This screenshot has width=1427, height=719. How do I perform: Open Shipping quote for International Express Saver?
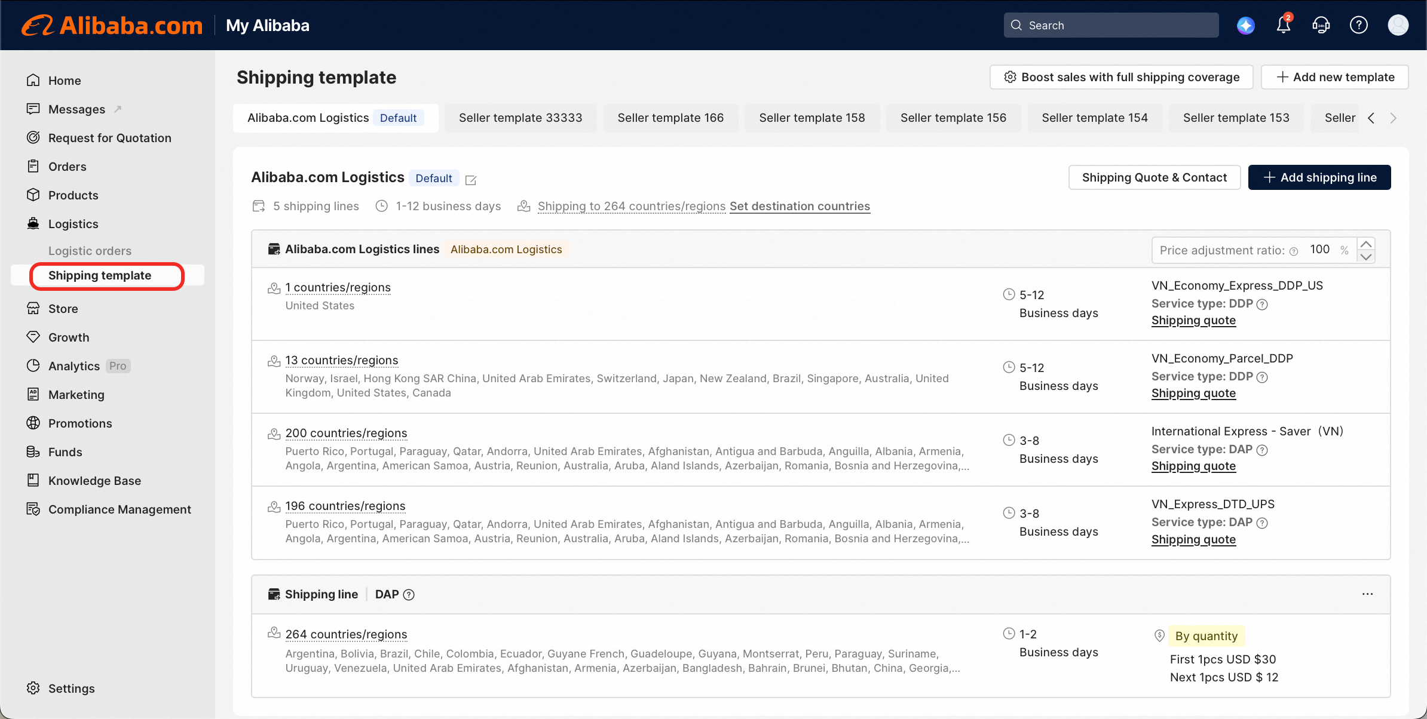[x=1193, y=466]
